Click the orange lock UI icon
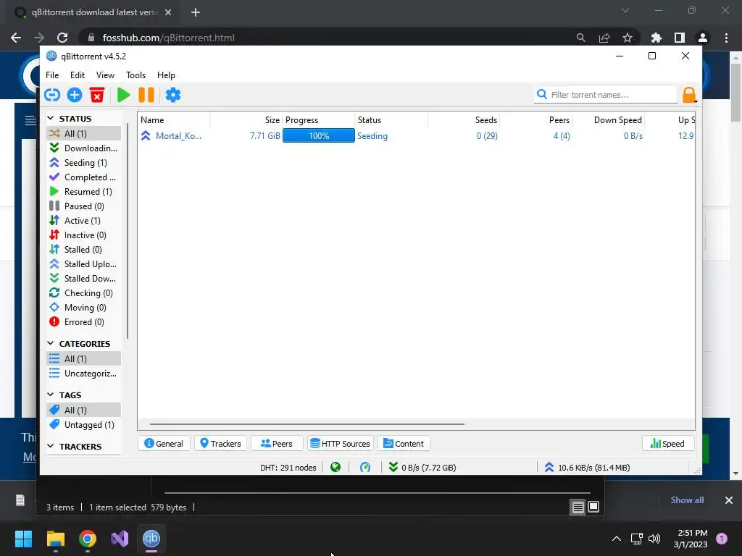The height and width of the screenshot is (556, 742). click(x=689, y=95)
